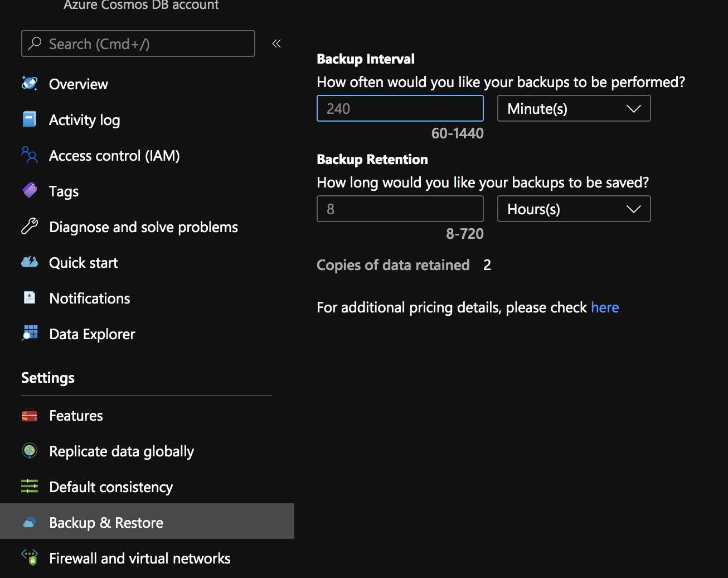
Task: Click the '8-720' range hint
Action: coord(465,234)
